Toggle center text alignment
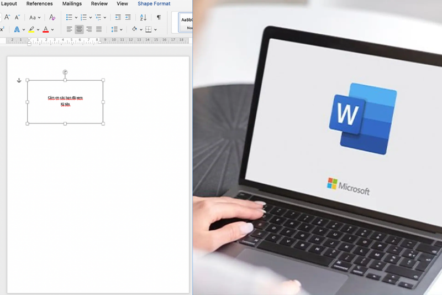 click(79, 29)
